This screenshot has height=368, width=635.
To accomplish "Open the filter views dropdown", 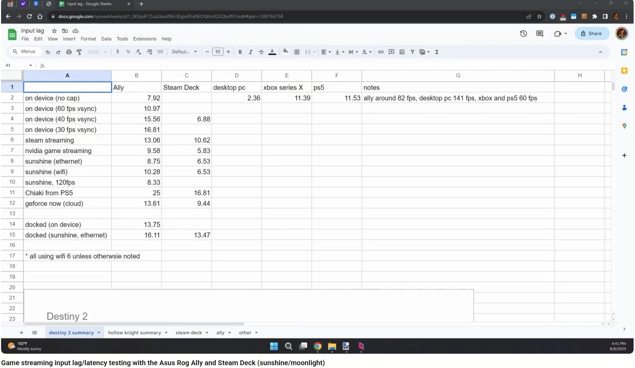I will click(424, 52).
